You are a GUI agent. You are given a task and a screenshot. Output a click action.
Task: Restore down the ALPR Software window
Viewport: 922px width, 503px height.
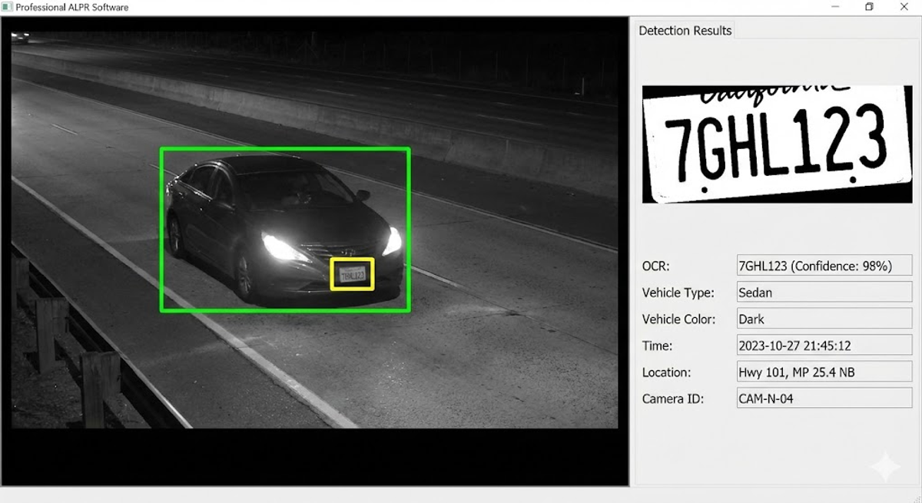pos(870,7)
